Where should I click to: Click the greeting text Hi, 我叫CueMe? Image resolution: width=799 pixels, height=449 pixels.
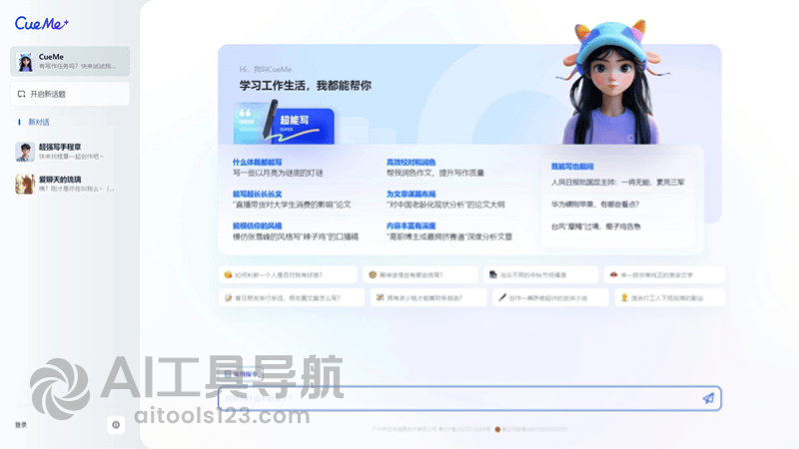266,69
